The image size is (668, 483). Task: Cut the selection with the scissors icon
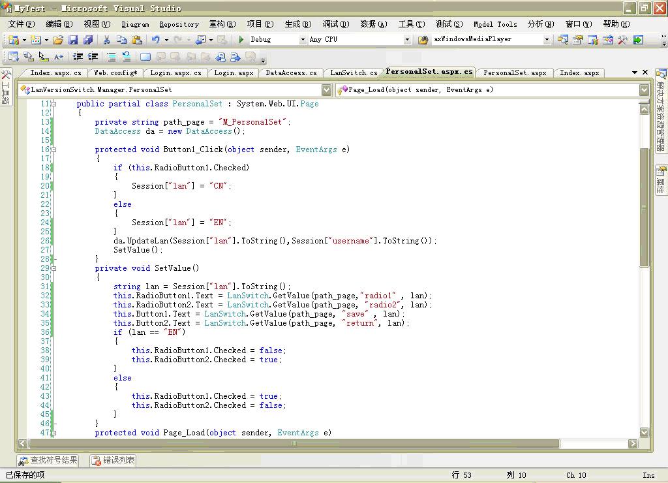pos(106,40)
